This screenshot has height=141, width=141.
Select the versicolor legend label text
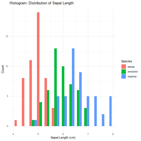pyautogui.click(x=133, y=72)
